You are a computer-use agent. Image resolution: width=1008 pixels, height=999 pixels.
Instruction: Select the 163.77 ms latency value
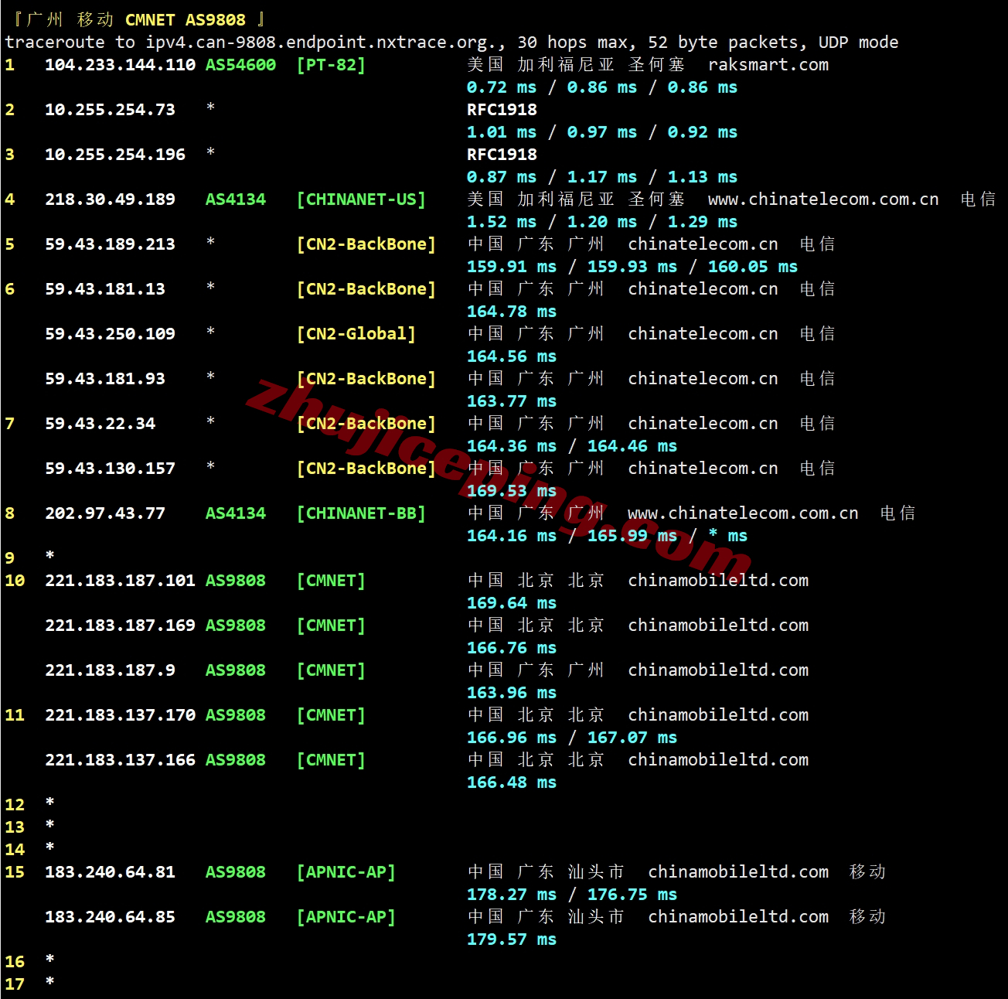pos(512,401)
